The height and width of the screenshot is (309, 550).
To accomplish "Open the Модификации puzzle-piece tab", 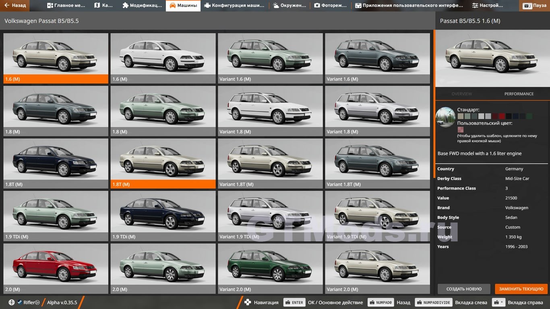I will tap(142, 6).
